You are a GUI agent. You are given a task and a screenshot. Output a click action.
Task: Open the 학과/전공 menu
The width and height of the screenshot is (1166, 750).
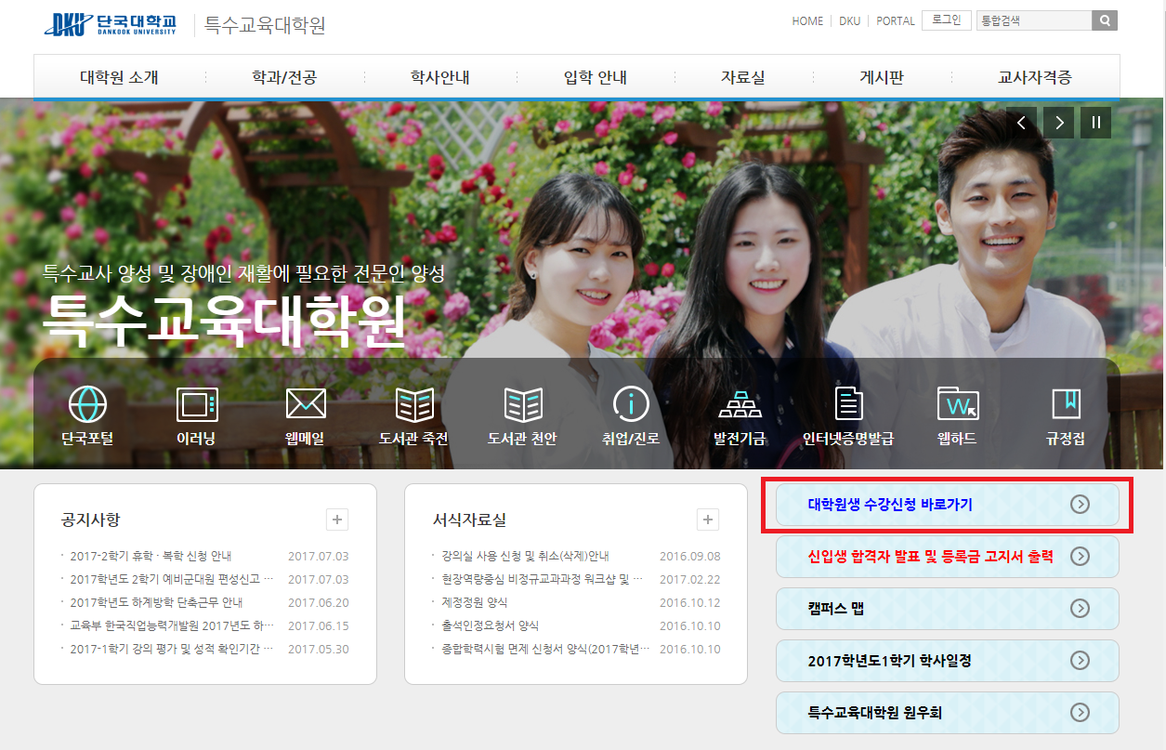(x=284, y=77)
